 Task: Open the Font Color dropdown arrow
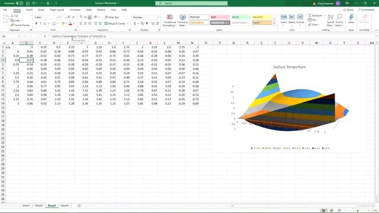73,24
